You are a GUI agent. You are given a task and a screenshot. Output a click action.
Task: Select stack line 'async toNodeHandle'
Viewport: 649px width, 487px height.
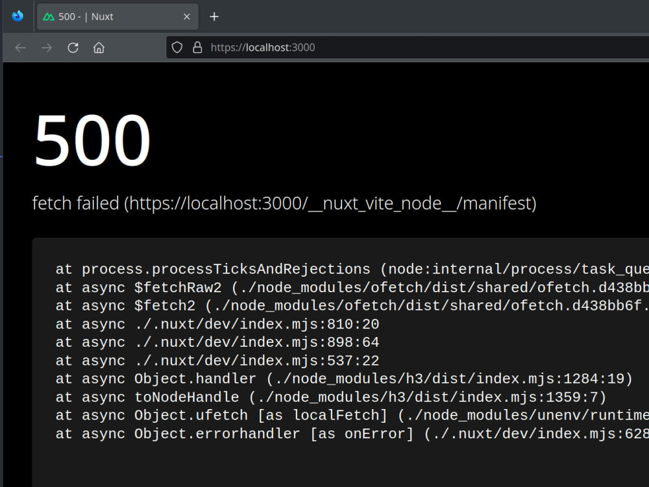[331, 397]
